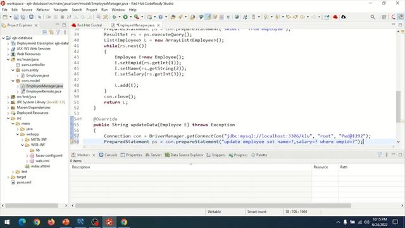405x228 pixels.
Task: Open the New wizard dropdown arrow
Action: [10, 17]
